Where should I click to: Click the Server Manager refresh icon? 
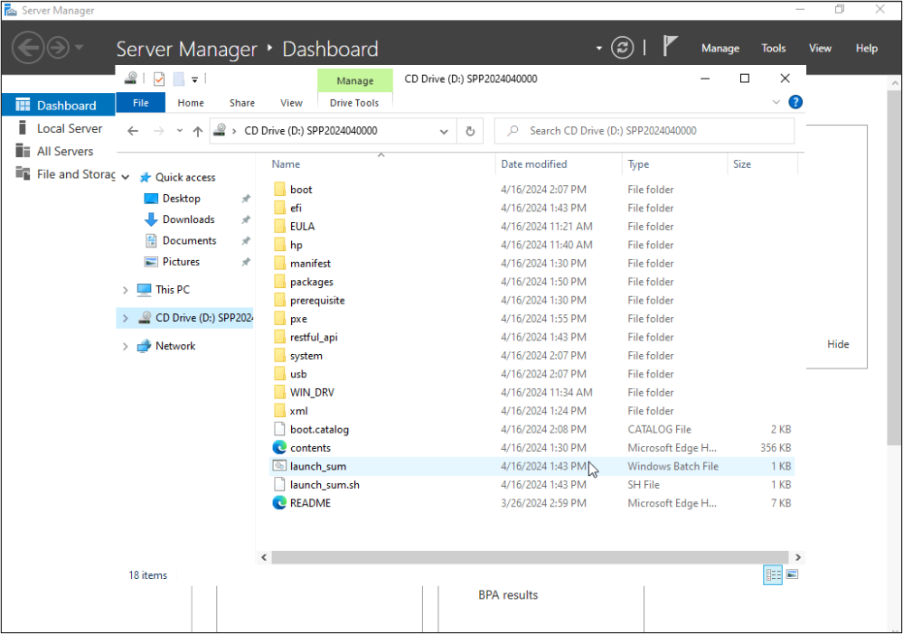pyautogui.click(x=622, y=48)
